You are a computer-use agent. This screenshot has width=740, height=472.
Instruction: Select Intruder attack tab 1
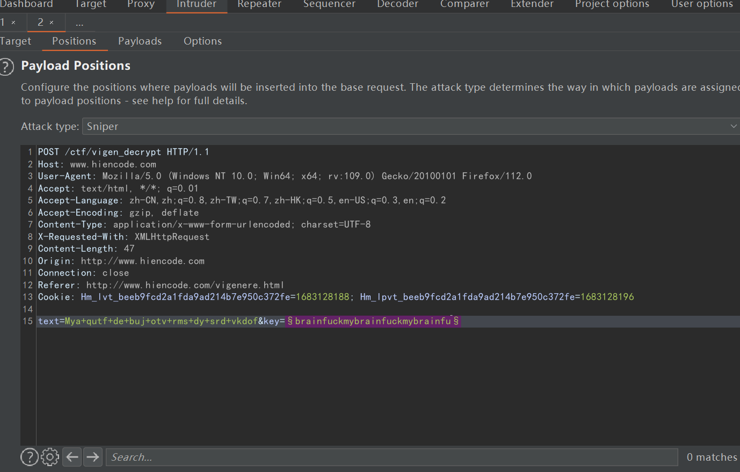[x=3, y=23]
